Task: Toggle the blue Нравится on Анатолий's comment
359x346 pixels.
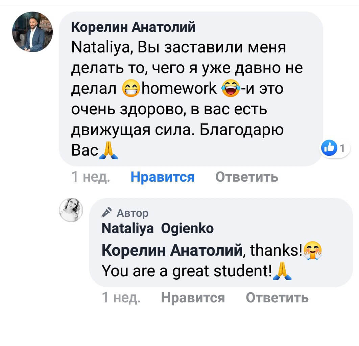Action: (162, 177)
